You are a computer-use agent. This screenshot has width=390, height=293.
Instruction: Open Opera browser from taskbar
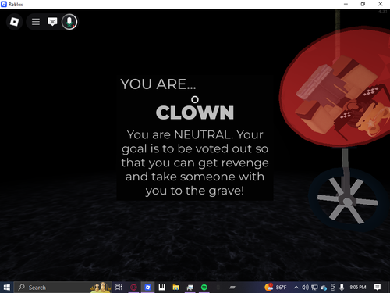pyautogui.click(x=133, y=288)
